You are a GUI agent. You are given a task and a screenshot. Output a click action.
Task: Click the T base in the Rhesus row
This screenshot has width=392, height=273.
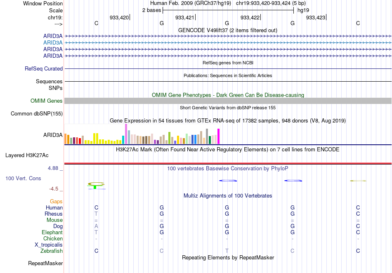[96, 214]
